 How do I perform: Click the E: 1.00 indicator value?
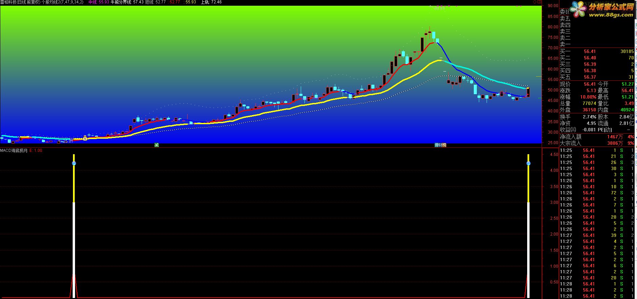pos(36,151)
